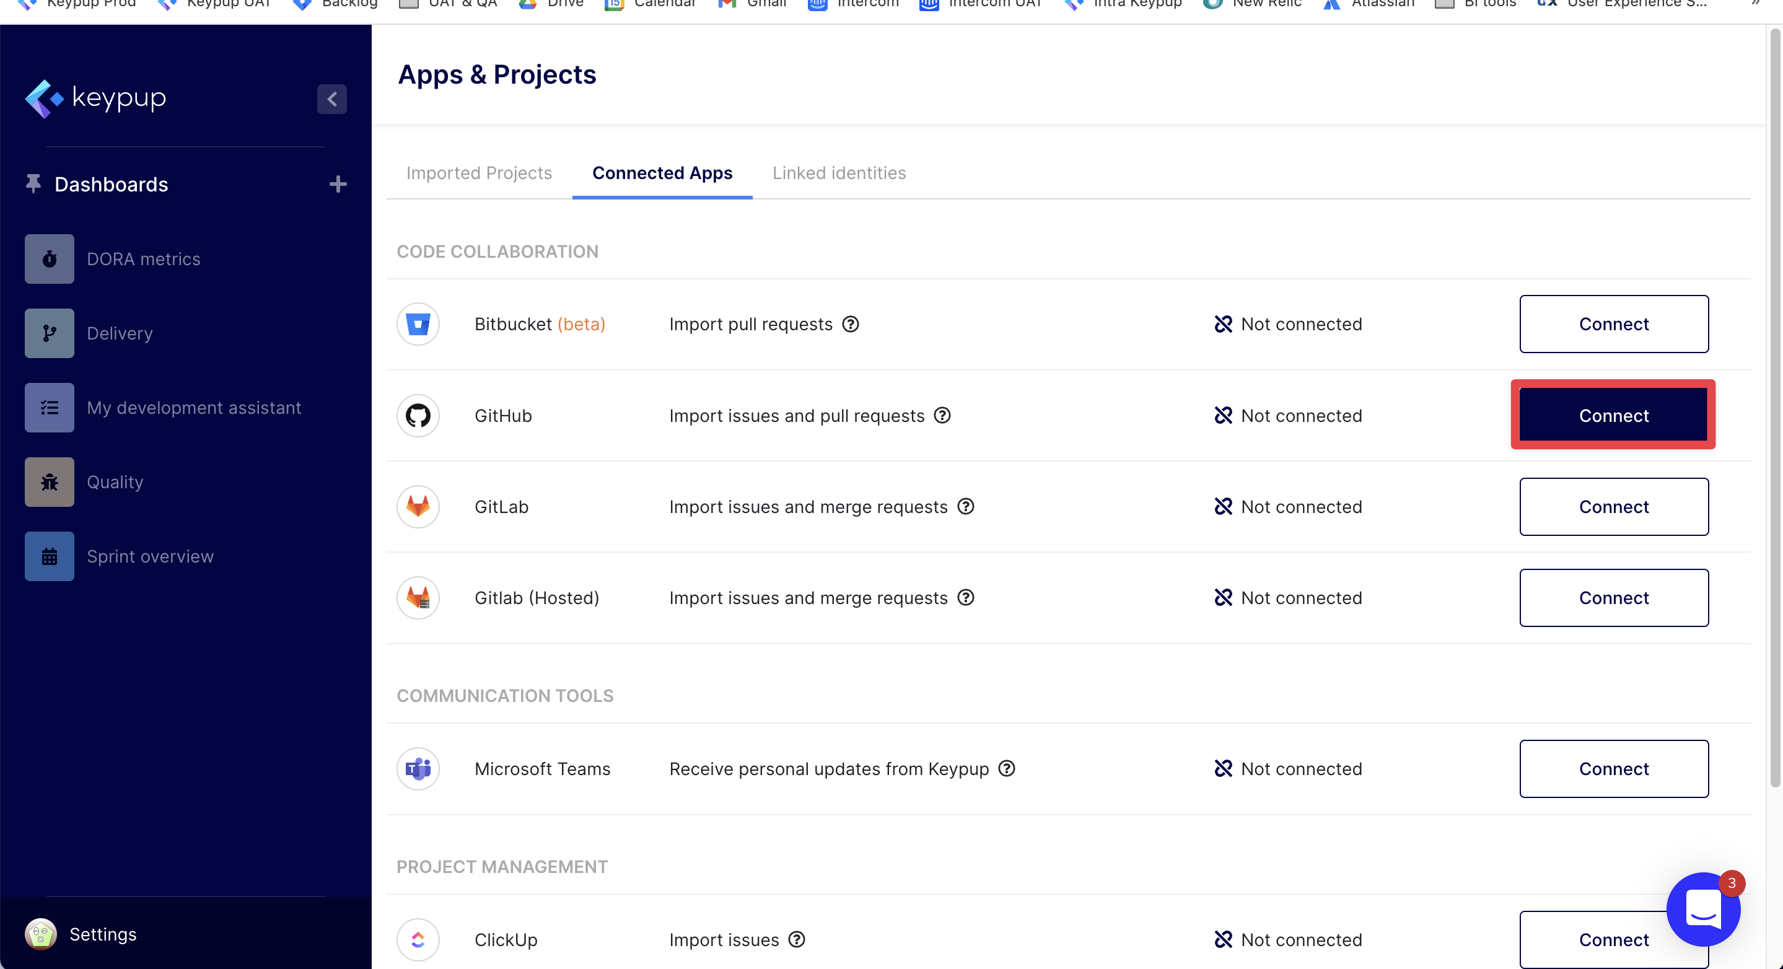Click the help icon next to Import pull requests
Image resolution: width=1783 pixels, height=969 pixels.
tap(851, 324)
